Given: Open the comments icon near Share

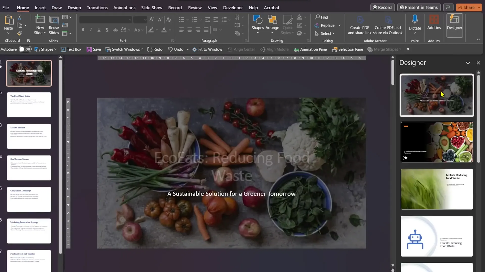Looking at the screenshot, I should tap(448, 7).
